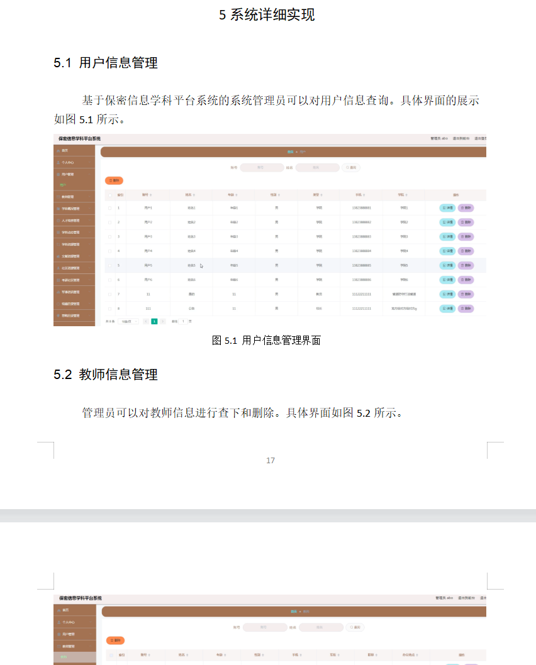Select the person icon next to 个人中心

[x=58, y=162]
